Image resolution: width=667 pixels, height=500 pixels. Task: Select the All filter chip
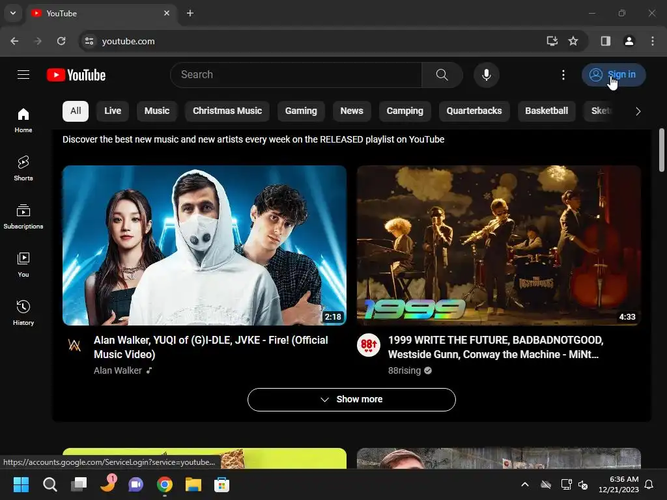tap(76, 111)
